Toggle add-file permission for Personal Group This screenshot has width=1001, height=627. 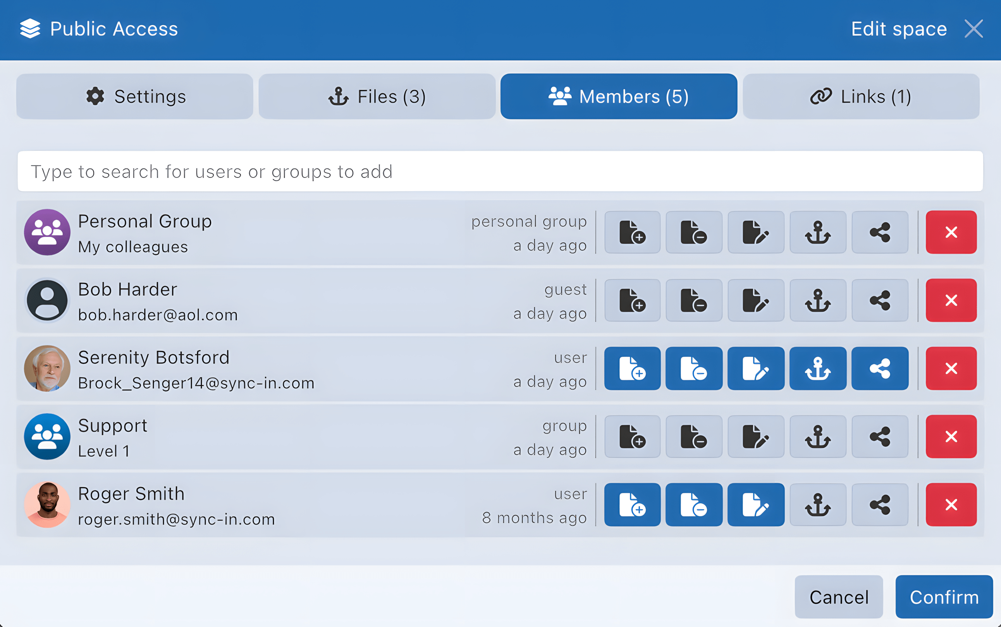(632, 232)
